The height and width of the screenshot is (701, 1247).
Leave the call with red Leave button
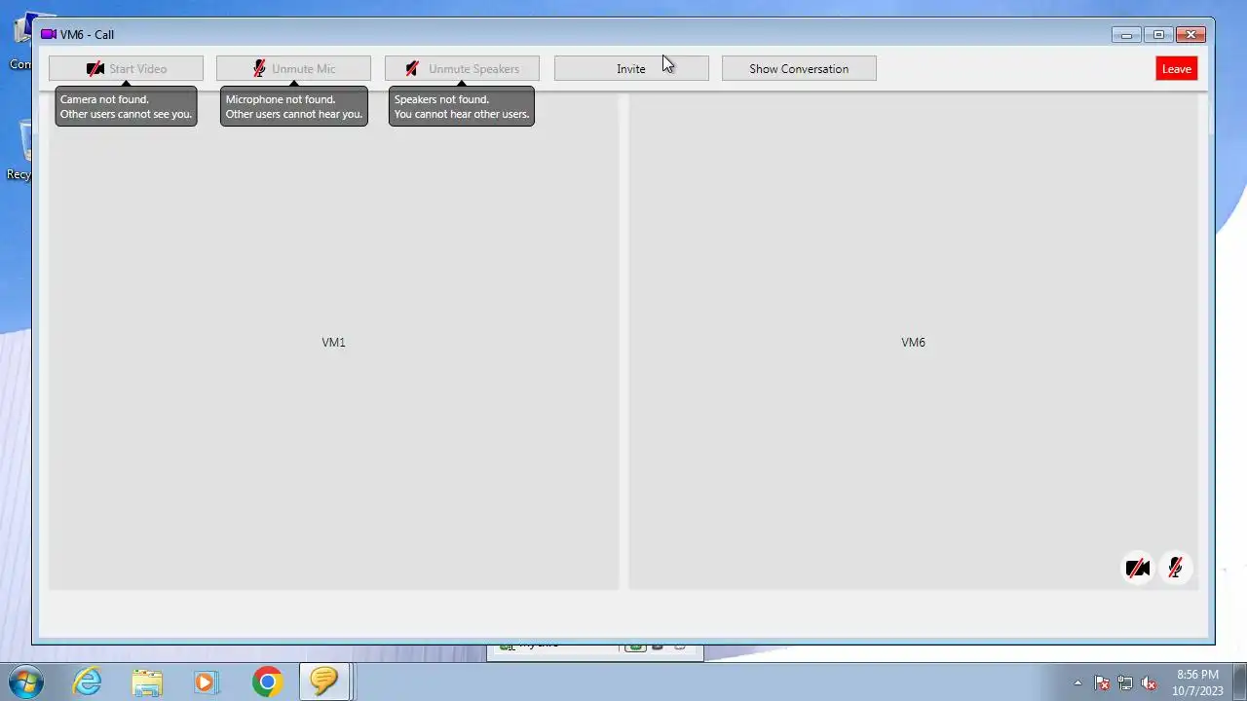point(1176,69)
